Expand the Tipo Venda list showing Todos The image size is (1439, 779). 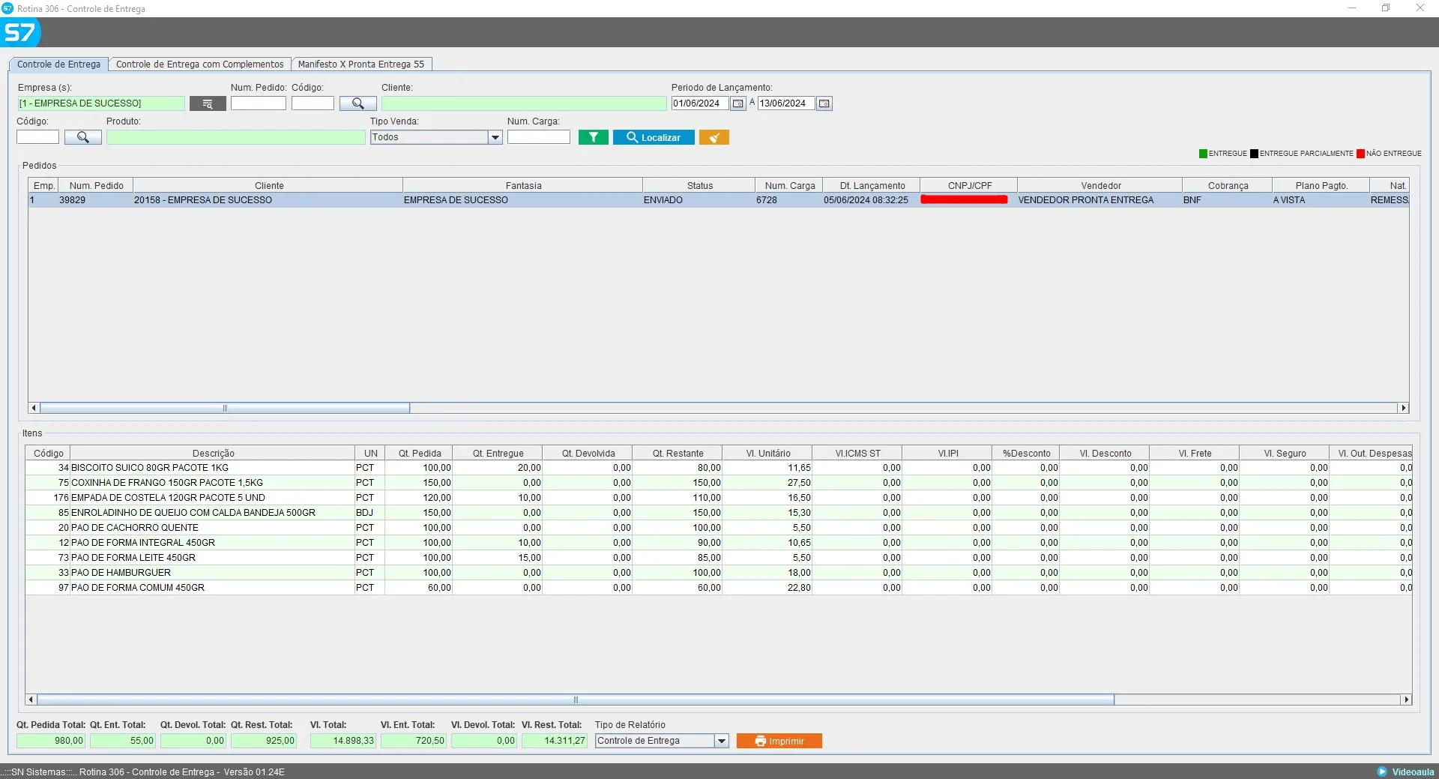(496, 137)
